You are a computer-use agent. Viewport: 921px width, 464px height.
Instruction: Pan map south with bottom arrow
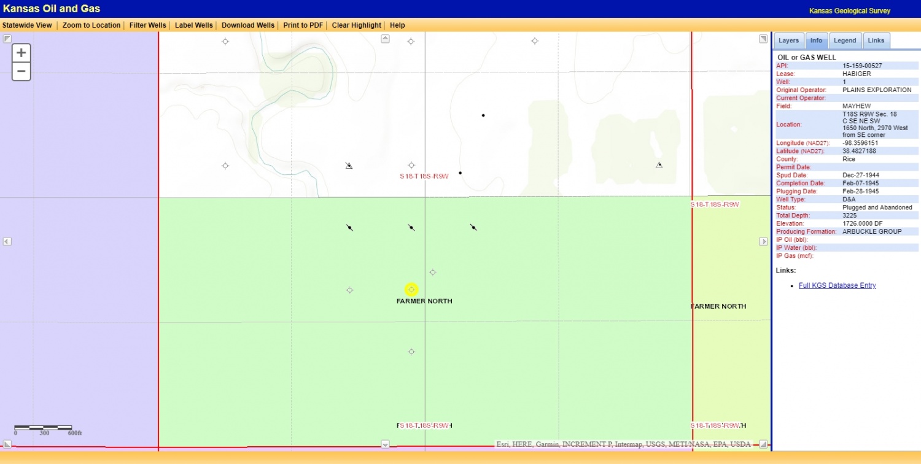tap(385, 444)
